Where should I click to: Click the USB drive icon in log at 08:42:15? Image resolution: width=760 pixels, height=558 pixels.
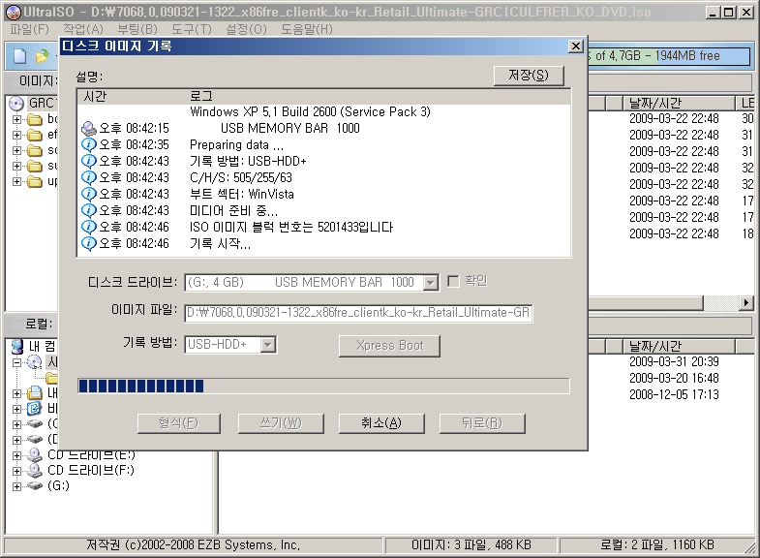click(x=89, y=129)
